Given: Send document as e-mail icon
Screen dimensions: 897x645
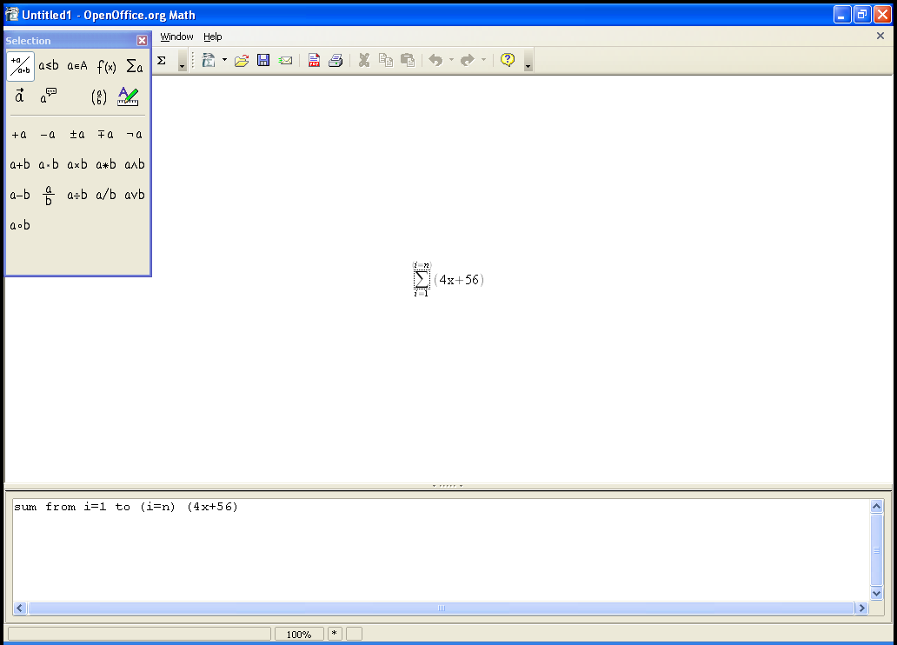Looking at the screenshot, I should [285, 60].
